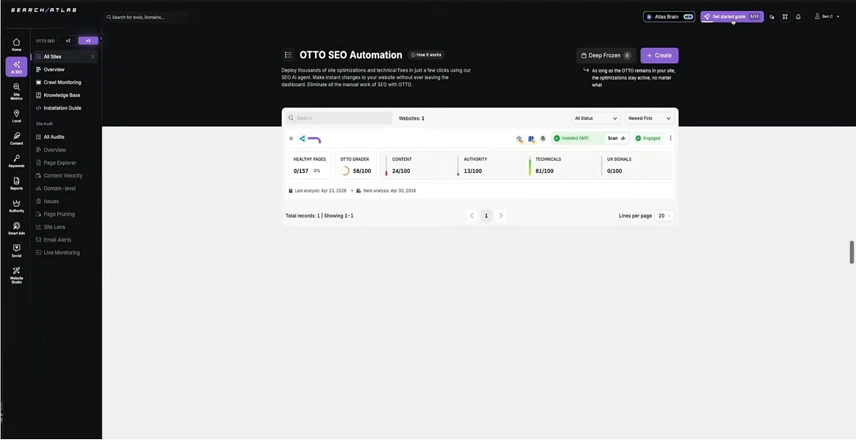Open the Keywords sidebar section
Image resolution: width=856 pixels, height=441 pixels.
click(x=16, y=161)
